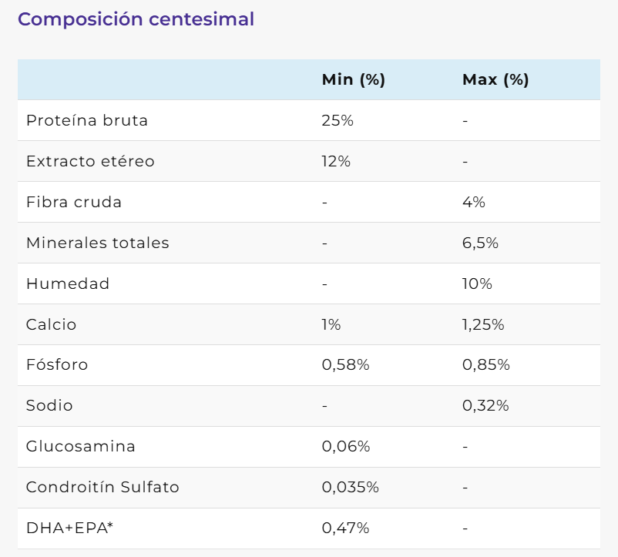Click the 4% maximum for Fibra cruda
618x557 pixels.
[x=474, y=203]
